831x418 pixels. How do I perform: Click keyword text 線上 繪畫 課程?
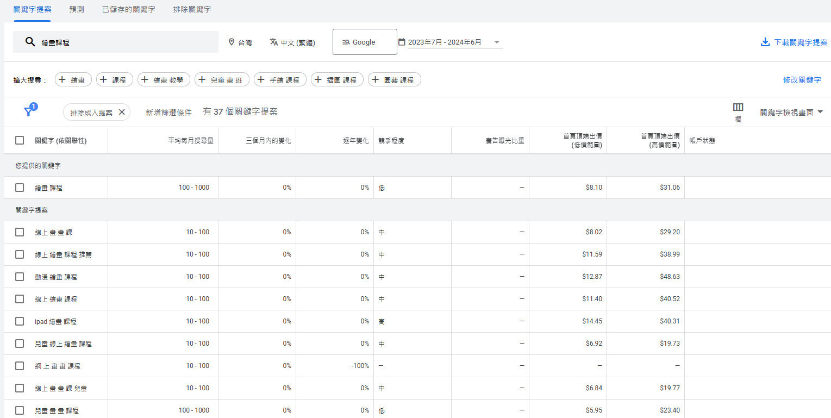click(x=56, y=299)
